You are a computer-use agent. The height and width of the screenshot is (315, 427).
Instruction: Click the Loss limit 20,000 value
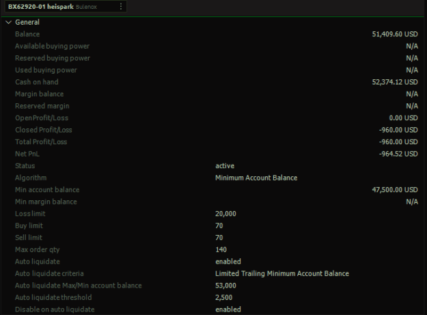[225, 214]
